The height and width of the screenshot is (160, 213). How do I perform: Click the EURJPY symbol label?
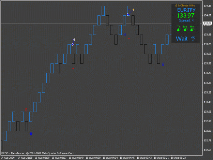pos(186,10)
